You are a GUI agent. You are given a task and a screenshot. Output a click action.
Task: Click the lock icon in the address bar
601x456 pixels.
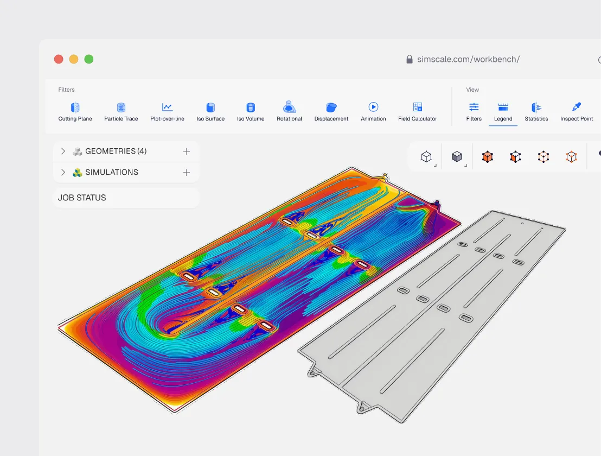pos(410,59)
